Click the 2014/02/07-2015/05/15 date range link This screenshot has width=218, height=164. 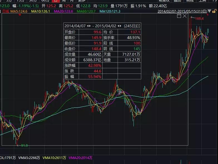pyautogui.click(x=182, y=11)
